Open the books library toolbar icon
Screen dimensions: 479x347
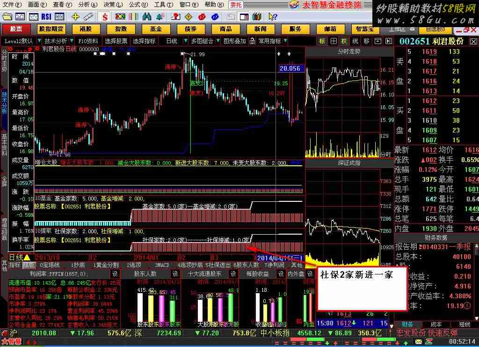(257, 16)
